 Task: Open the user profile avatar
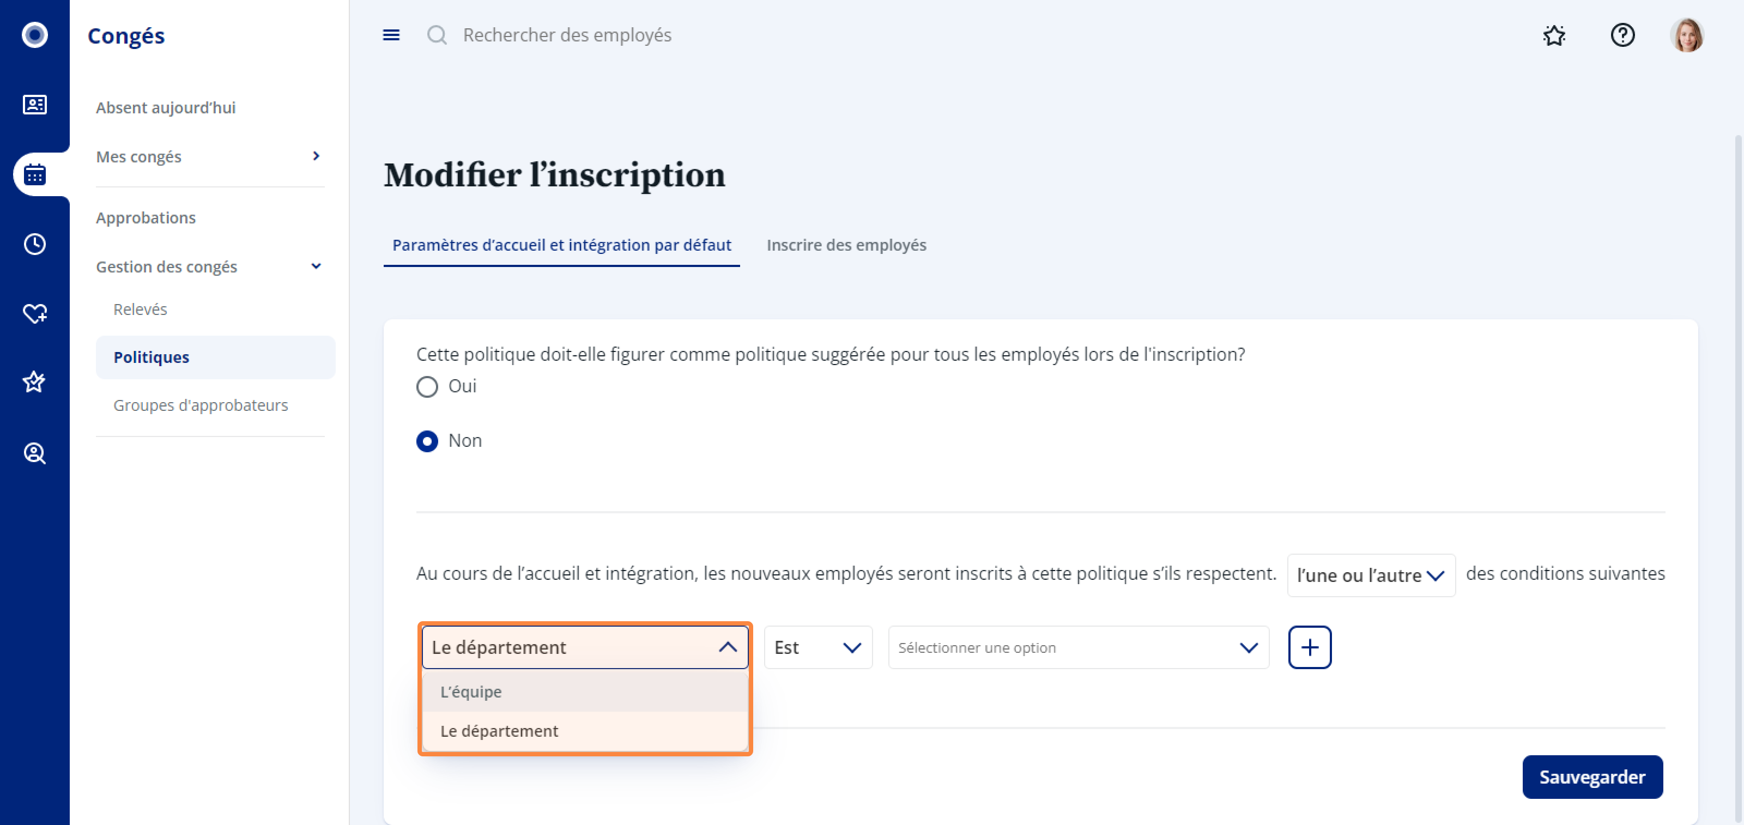(1686, 34)
